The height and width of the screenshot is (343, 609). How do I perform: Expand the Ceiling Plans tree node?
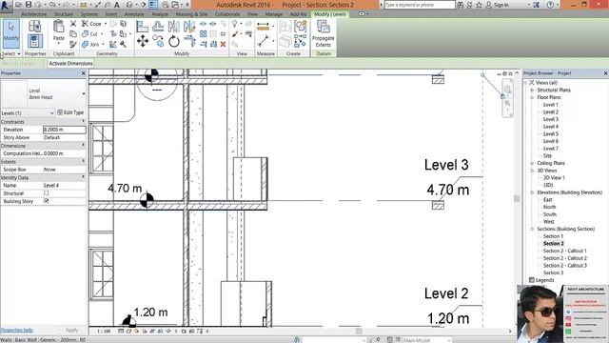(x=532, y=163)
